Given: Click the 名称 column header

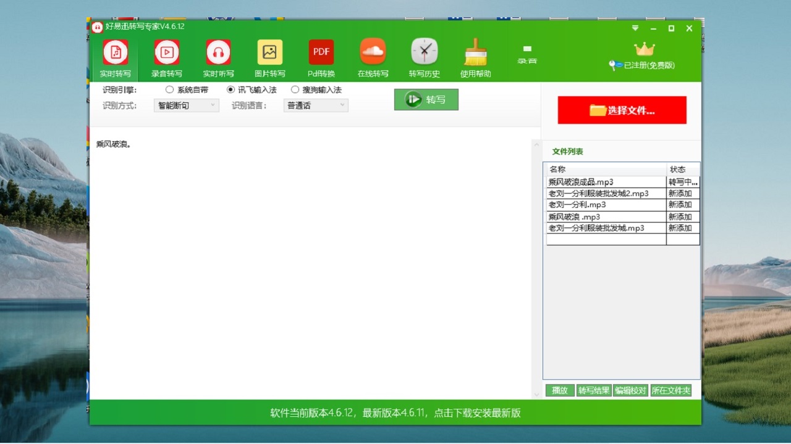Looking at the screenshot, I should pyautogui.click(x=606, y=170).
